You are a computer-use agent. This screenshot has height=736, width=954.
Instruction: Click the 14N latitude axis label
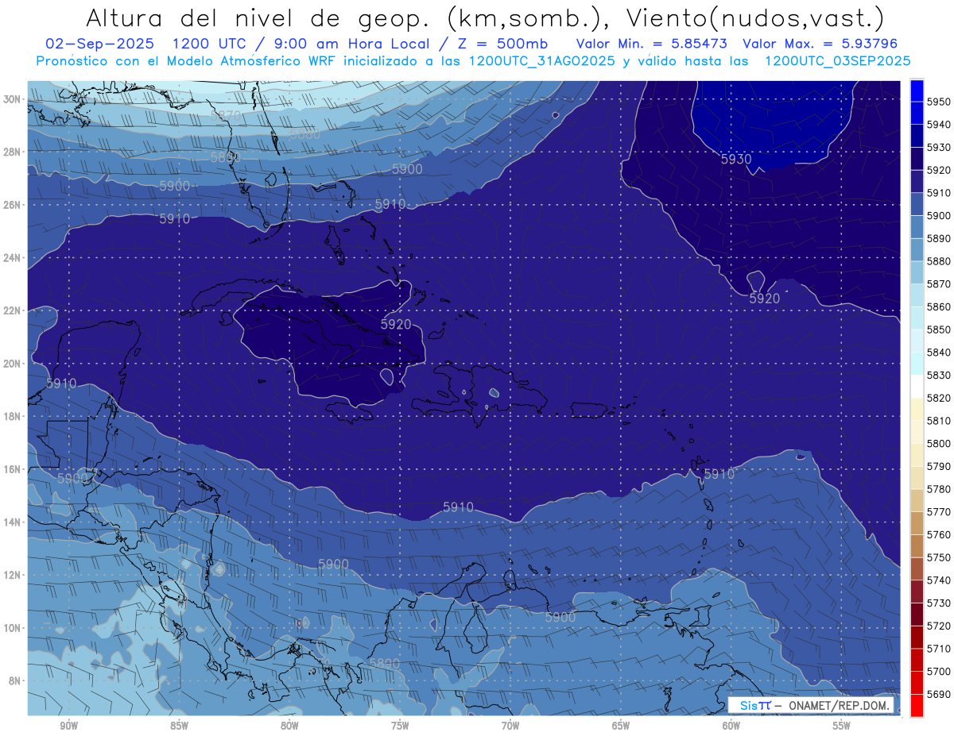click(12, 522)
